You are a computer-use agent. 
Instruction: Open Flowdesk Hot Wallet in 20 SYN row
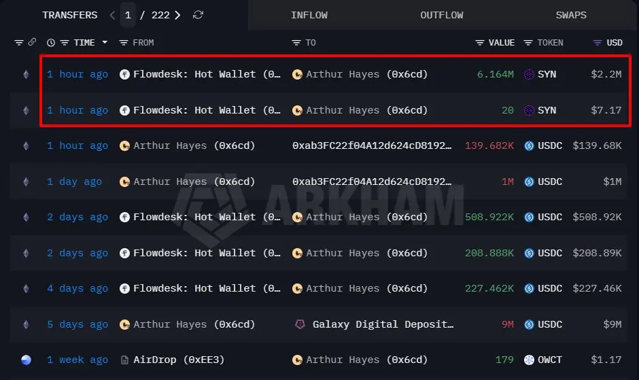pos(207,110)
